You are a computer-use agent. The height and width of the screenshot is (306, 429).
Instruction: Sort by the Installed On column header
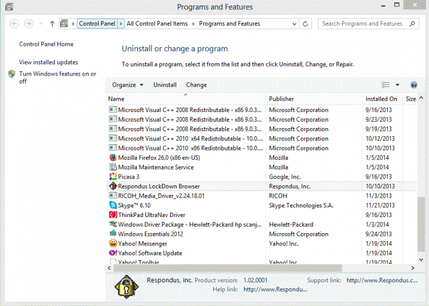pos(382,99)
